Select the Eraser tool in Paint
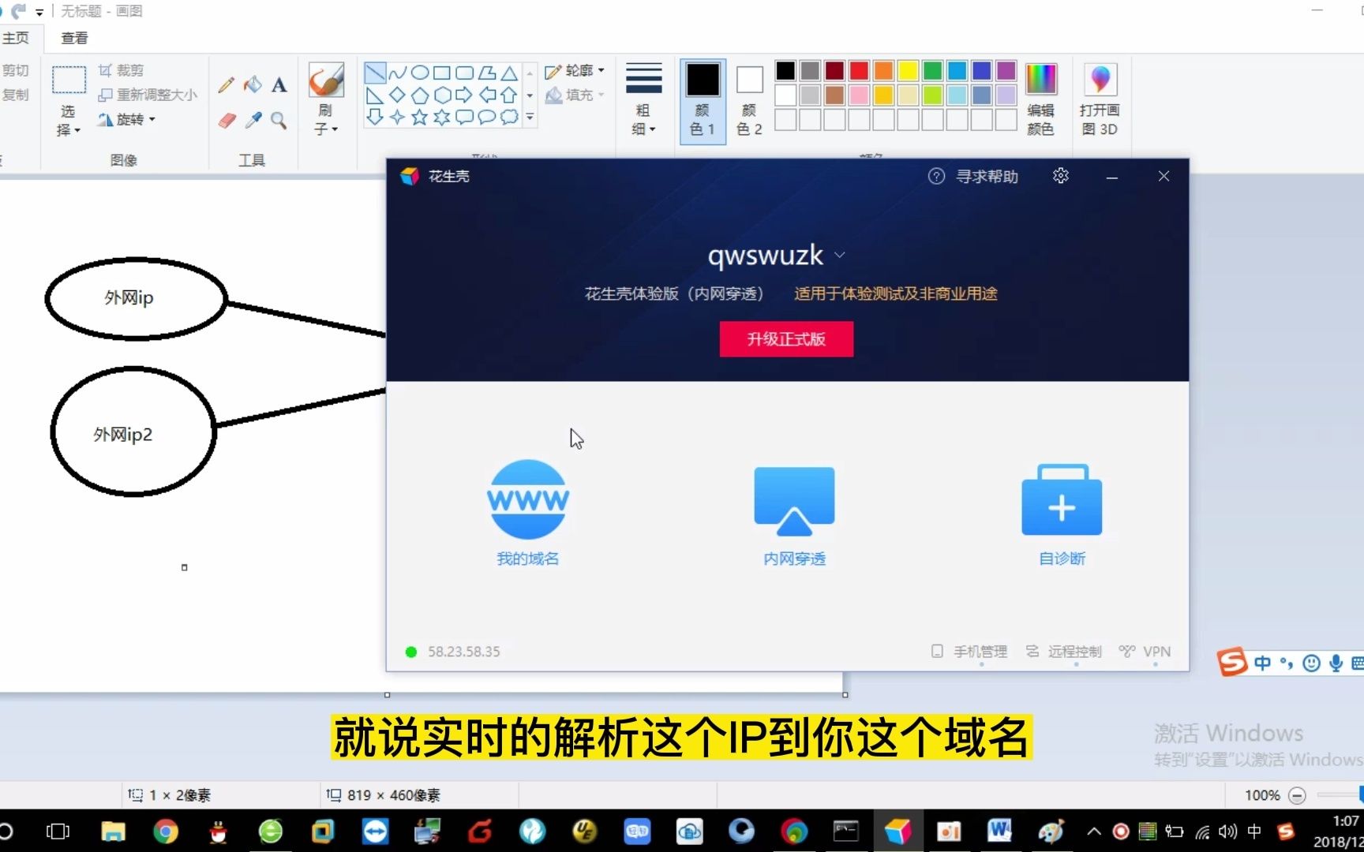 [227, 120]
